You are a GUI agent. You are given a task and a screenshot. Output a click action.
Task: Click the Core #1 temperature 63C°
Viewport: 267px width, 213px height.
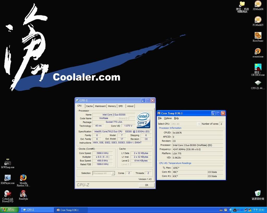[x=190, y=176]
